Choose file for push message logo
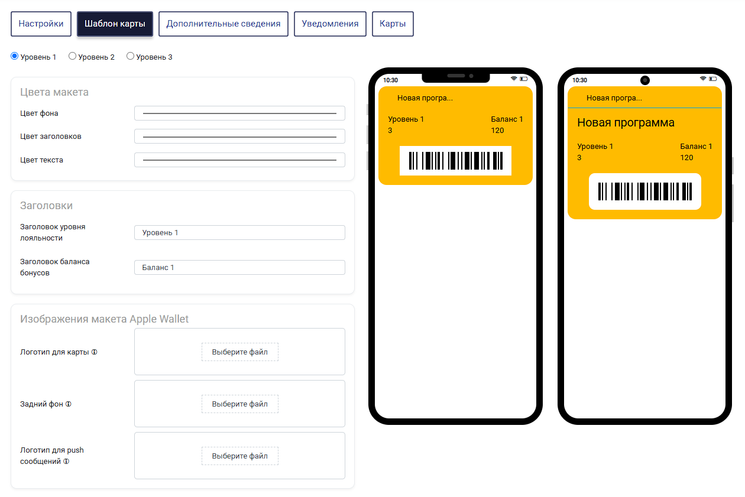This screenshot has width=745, height=497. [240, 456]
